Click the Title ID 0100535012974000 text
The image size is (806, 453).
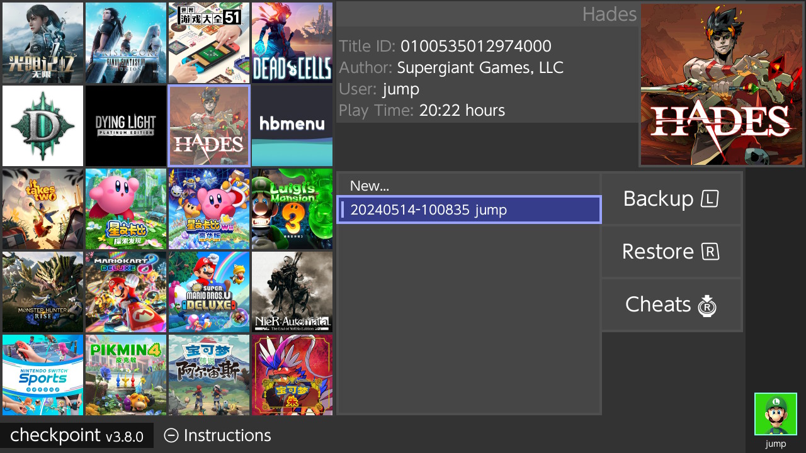[x=445, y=46]
